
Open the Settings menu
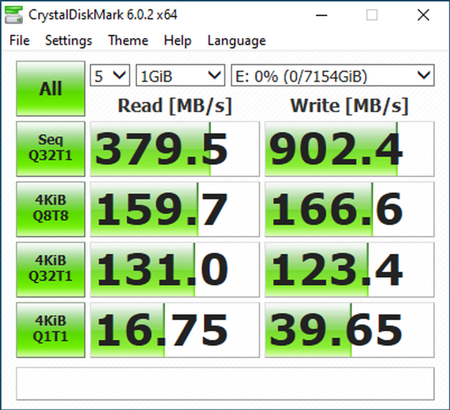[68, 41]
